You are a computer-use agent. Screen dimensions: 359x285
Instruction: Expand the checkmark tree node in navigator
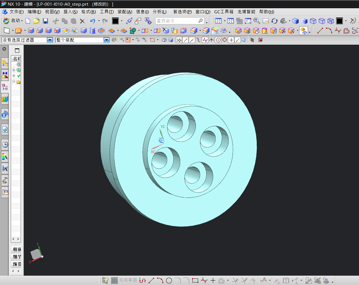pos(14,76)
